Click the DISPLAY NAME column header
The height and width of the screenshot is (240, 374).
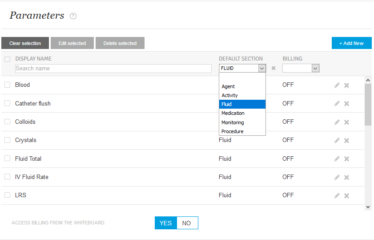point(33,59)
